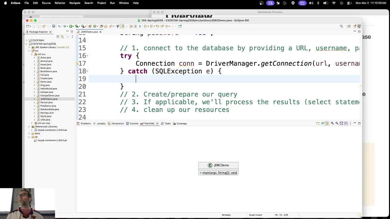Open the Navigate menu

pos(75,3)
